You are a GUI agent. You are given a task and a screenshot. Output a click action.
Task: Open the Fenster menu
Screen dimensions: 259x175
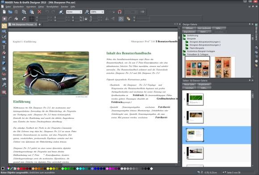pyautogui.click(x=65, y=7)
